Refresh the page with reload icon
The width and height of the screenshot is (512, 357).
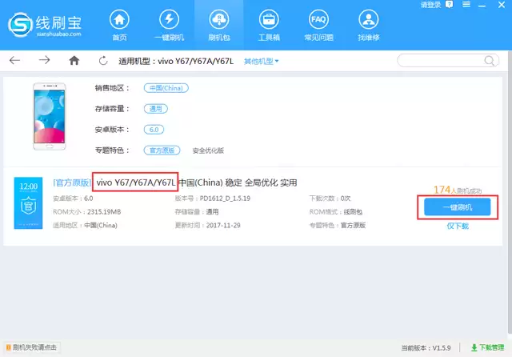point(103,60)
